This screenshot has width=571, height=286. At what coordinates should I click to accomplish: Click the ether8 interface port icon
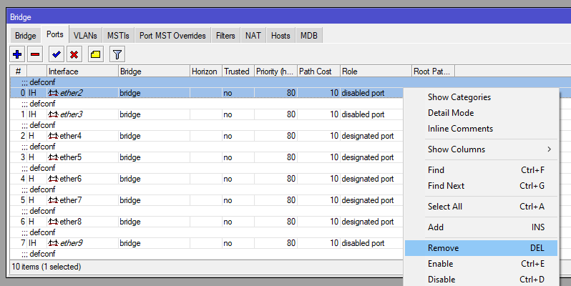tap(53, 222)
